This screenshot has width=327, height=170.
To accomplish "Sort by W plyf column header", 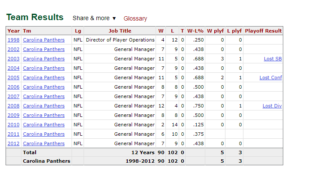I will pos(215,31).
